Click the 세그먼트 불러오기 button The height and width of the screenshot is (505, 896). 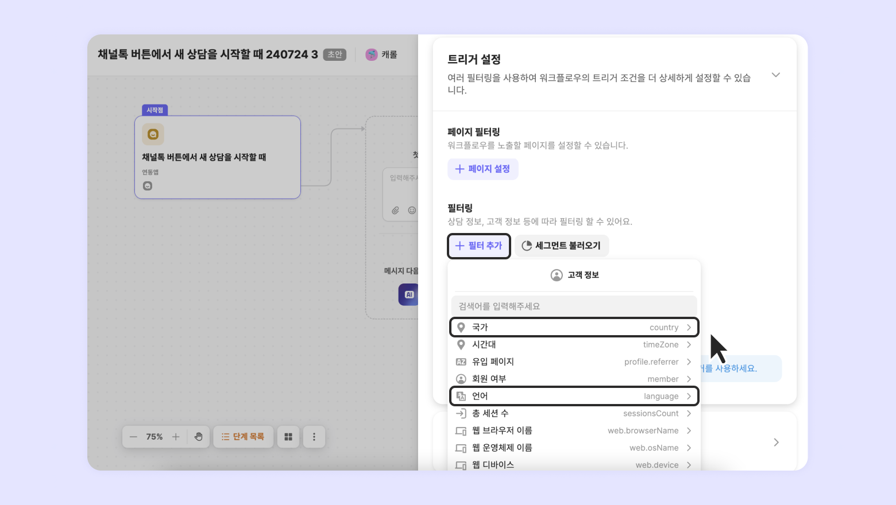click(561, 246)
